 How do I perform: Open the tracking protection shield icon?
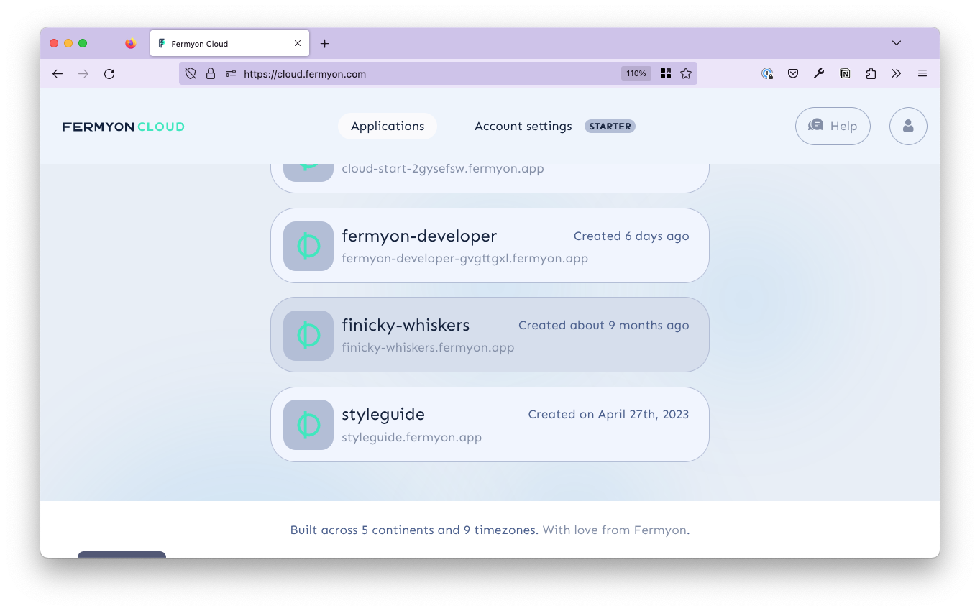point(191,73)
